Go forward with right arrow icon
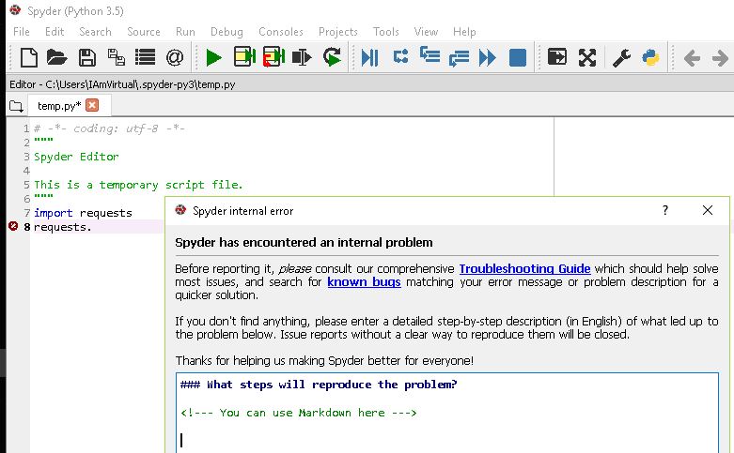The image size is (734, 453). (x=720, y=58)
